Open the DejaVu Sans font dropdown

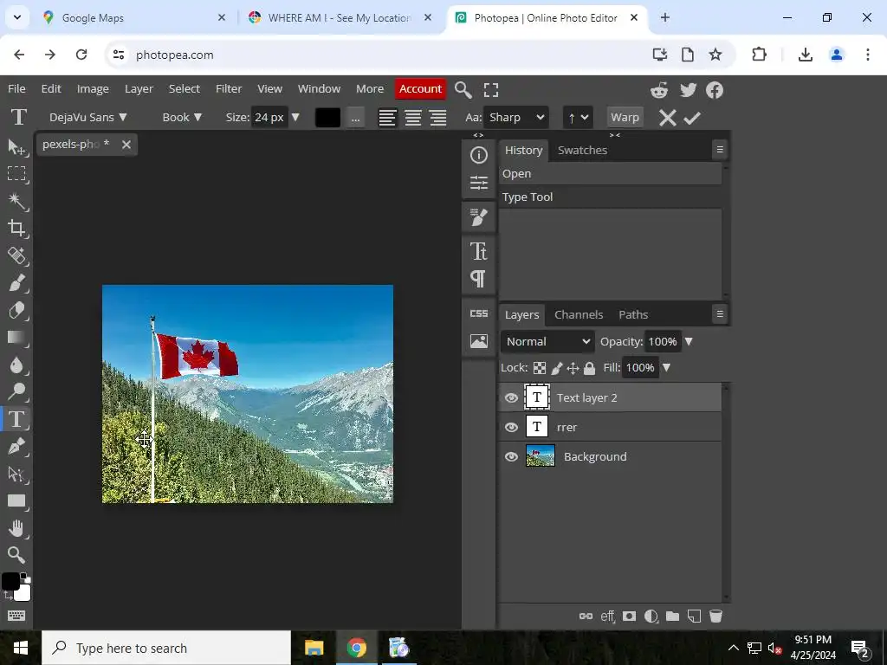point(87,118)
